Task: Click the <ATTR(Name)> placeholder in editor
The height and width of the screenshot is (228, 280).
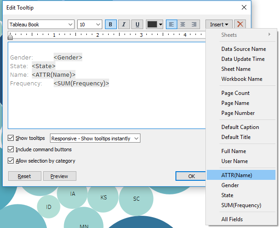Action: tap(54, 74)
